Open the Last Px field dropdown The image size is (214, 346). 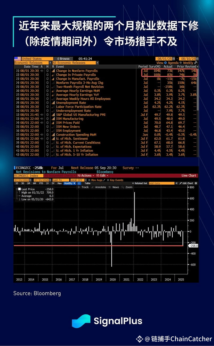[x=61, y=180]
